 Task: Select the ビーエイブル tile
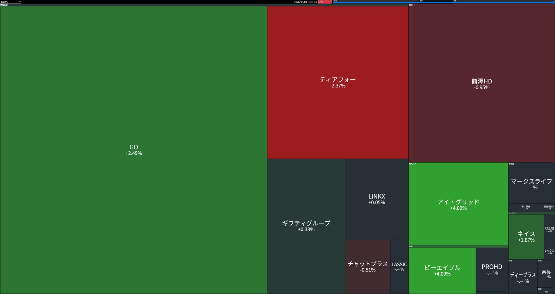tap(442, 271)
